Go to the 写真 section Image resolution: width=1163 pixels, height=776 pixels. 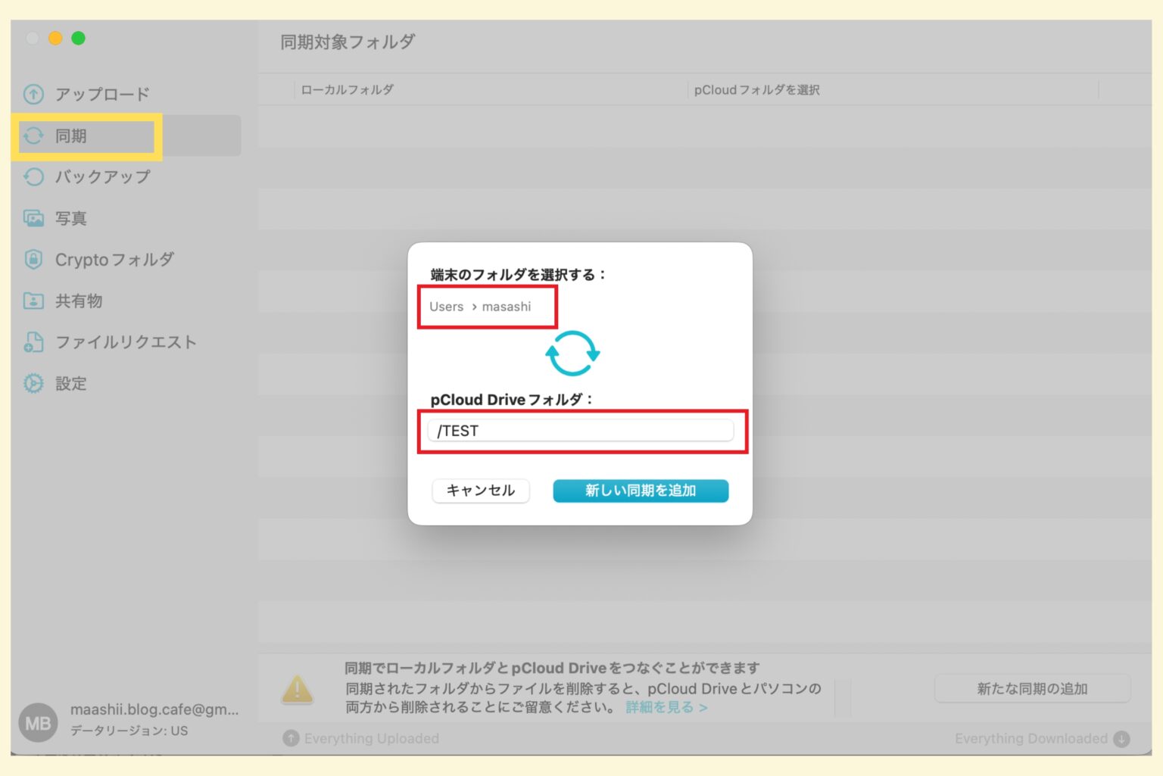[71, 219]
